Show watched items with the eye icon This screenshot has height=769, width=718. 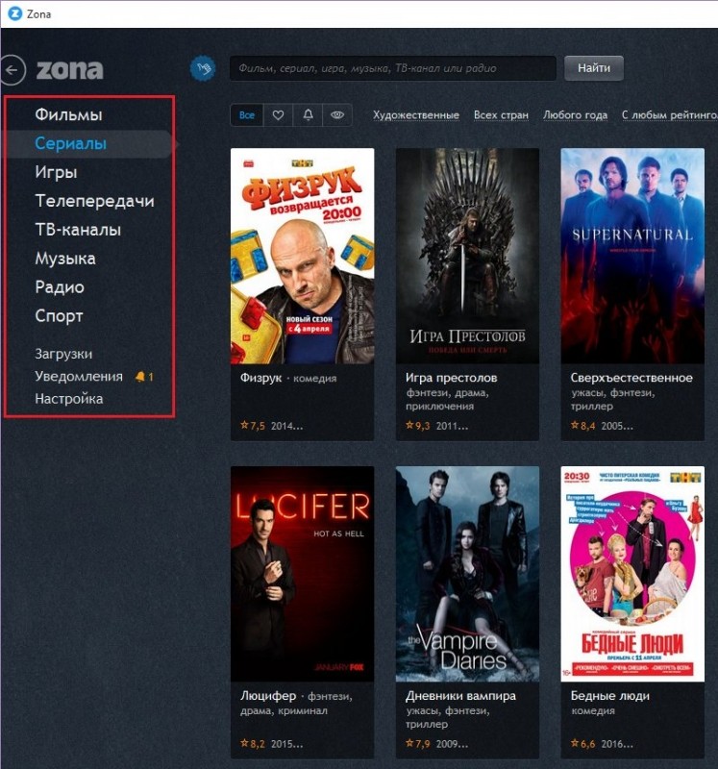point(337,115)
